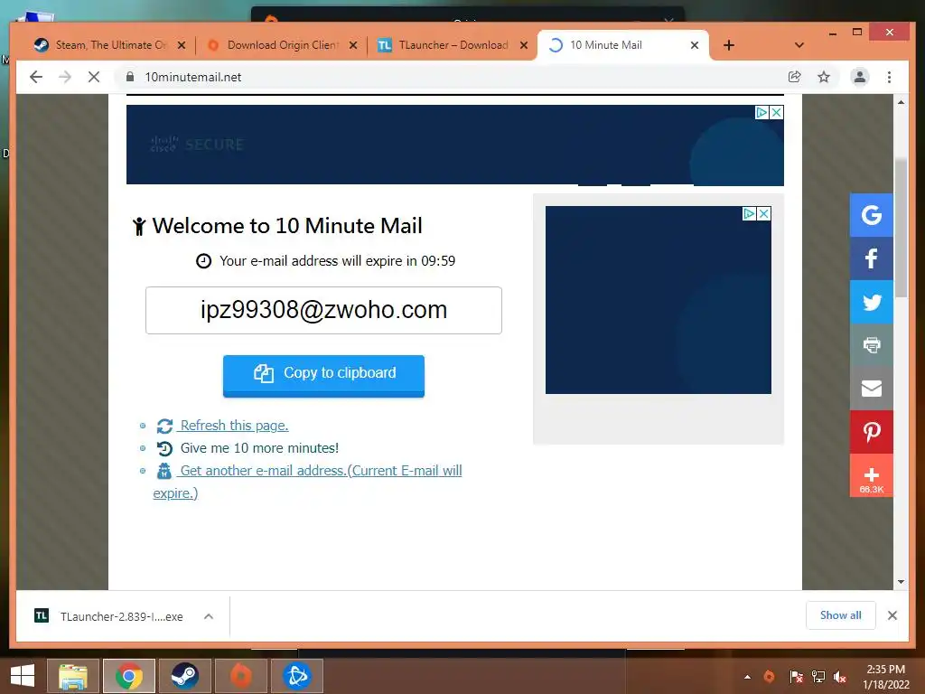The height and width of the screenshot is (694, 925).
Task: Bookmark this page with star
Action: [x=824, y=77]
